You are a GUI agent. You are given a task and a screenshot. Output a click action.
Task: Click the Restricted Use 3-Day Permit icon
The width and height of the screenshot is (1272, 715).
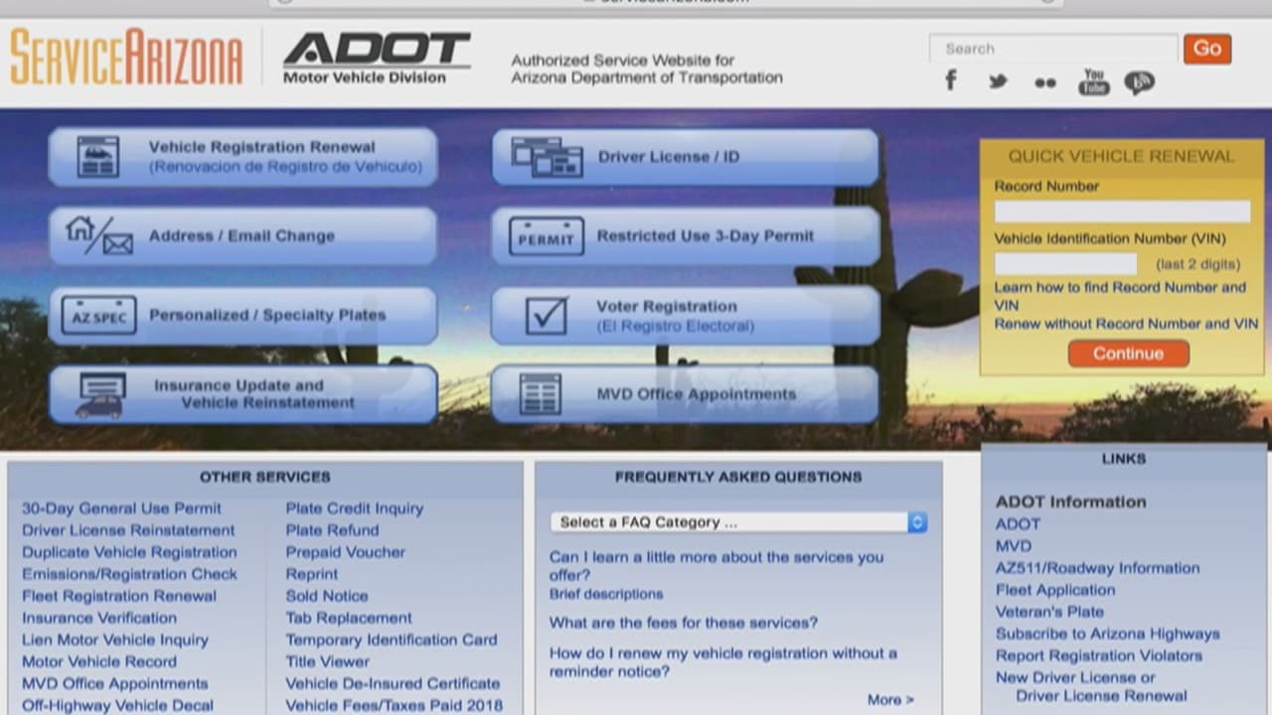click(546, 237)
